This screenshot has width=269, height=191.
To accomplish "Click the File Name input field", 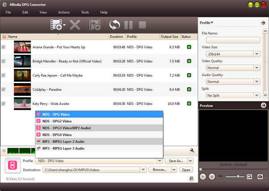I will 233,40.
